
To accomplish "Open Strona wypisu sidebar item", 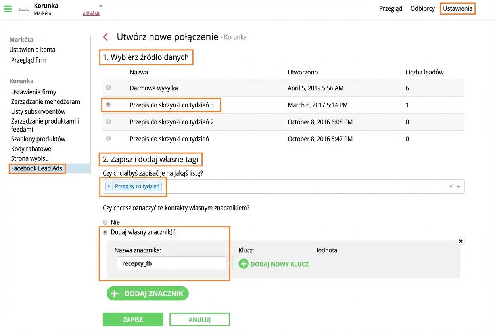I will (x=30, y=158).
